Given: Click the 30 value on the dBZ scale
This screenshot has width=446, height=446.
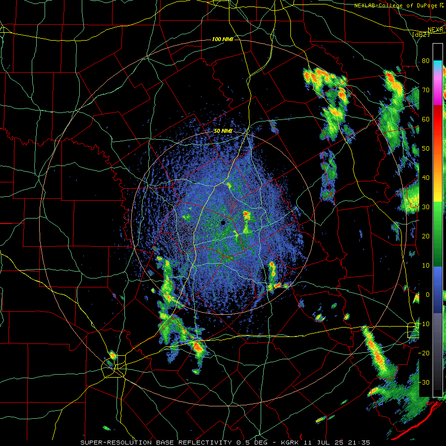Looking at the screenshot, I should pos(426,207).
